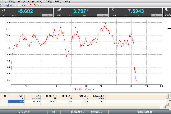Click the open folder toolbar icon
Screen dimensions: 171x114
click(4, 5)
